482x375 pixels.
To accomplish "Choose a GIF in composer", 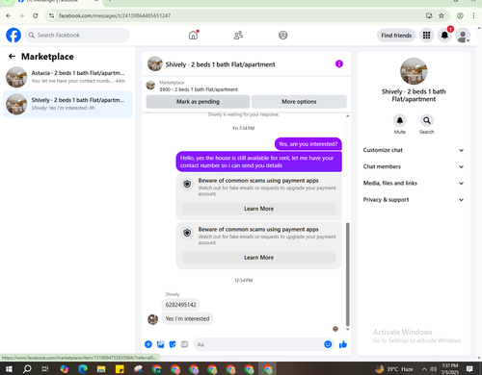I will (184, 344).
